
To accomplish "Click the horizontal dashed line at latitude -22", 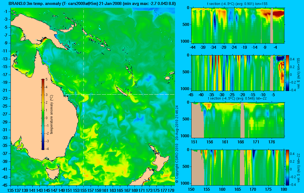I will point(120,94).
